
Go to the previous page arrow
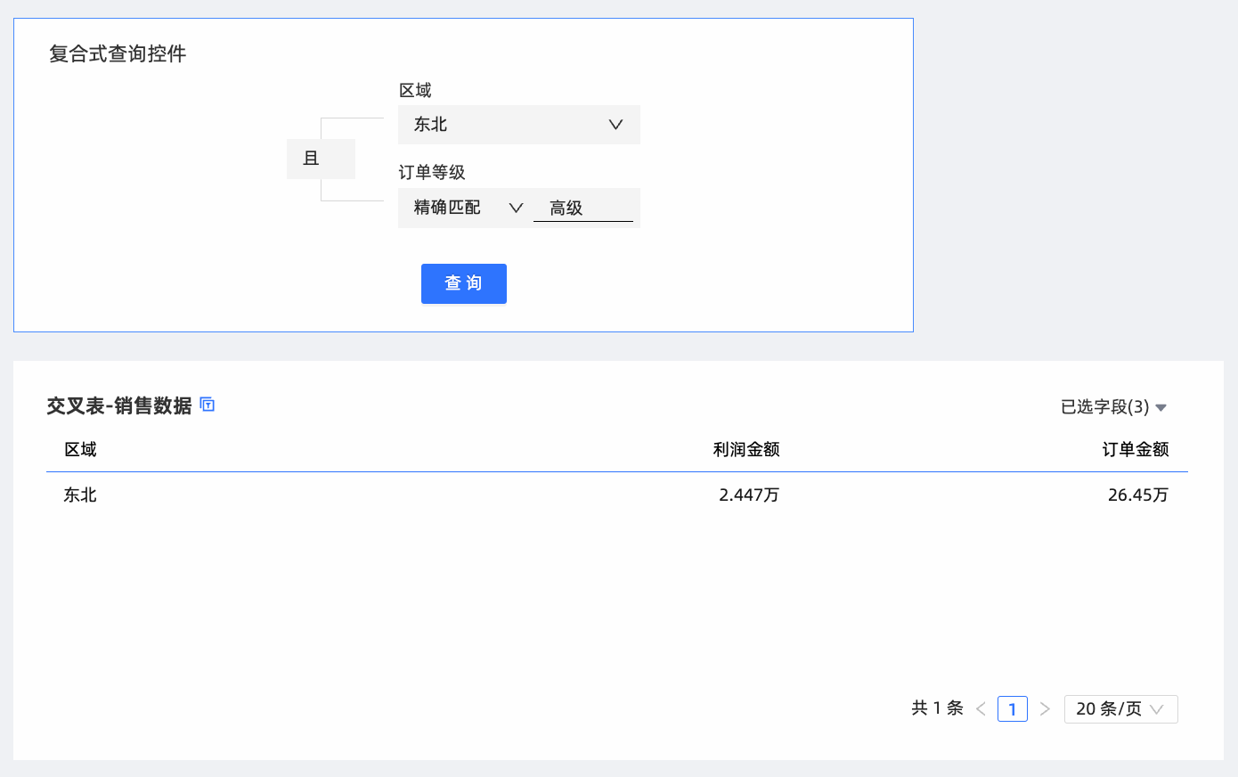(x=981, y=709)
